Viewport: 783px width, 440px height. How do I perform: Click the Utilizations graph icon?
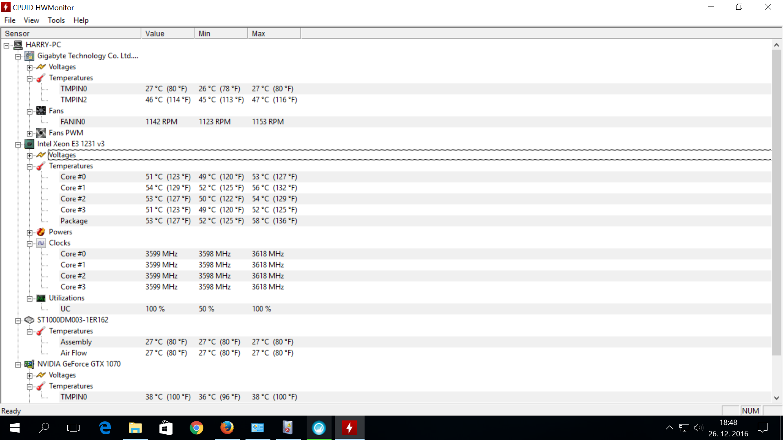[x=41, y=298]
